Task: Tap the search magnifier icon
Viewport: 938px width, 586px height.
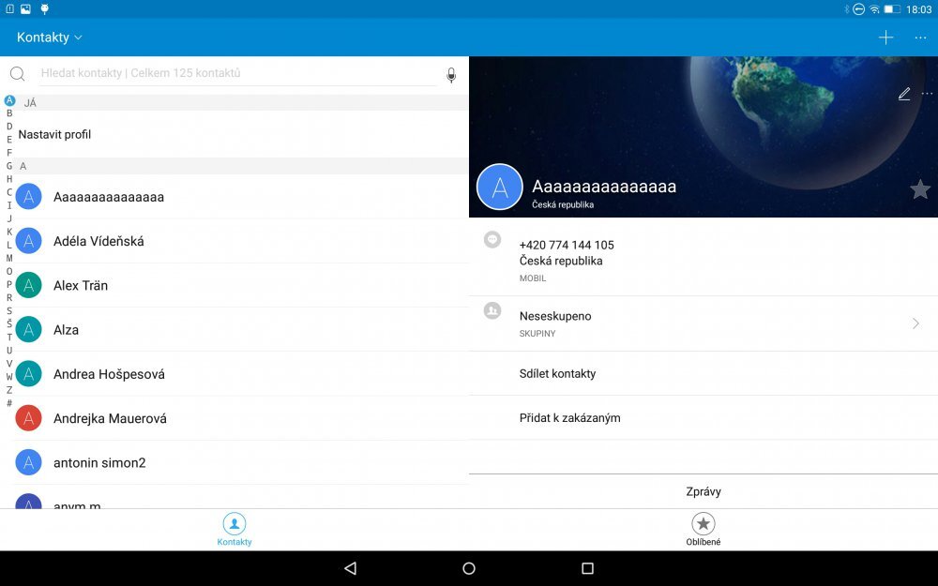Action: [17, 73]
